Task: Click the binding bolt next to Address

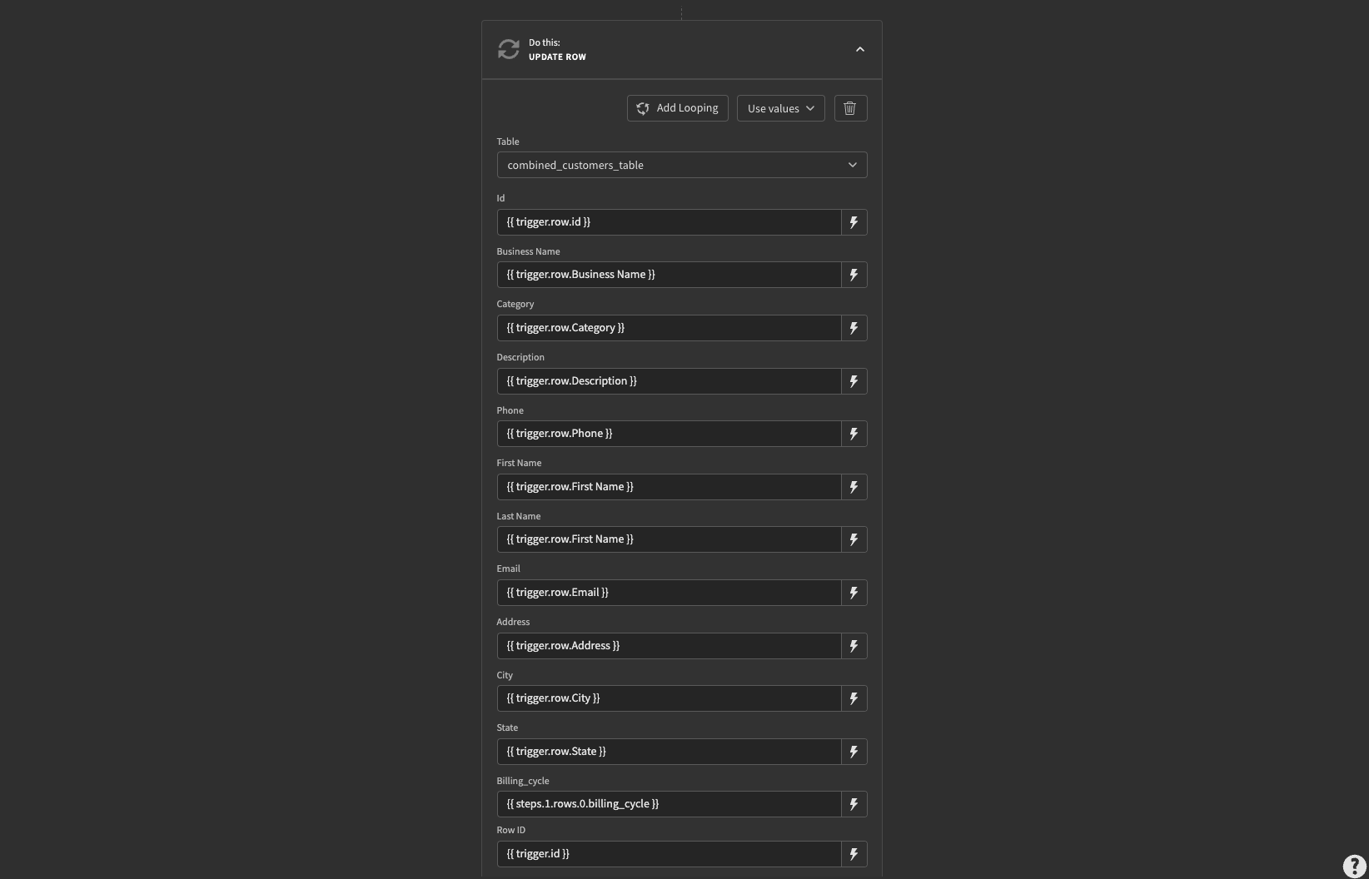Action: 854,645
